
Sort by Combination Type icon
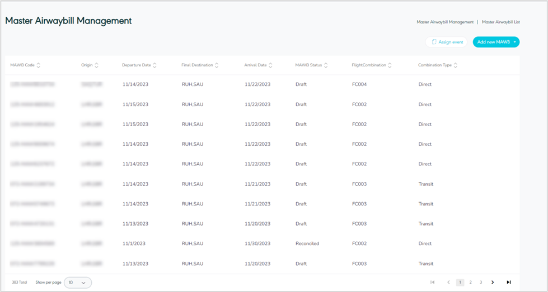pyautogui.click(x=456, y=65)
